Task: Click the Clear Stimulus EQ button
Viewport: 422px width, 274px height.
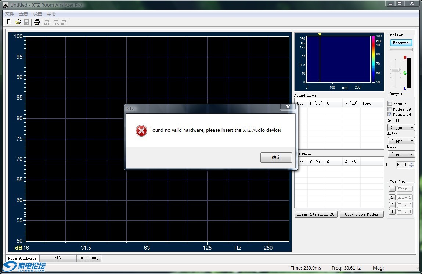Action: pyautogui.click(x=316, y=214)
